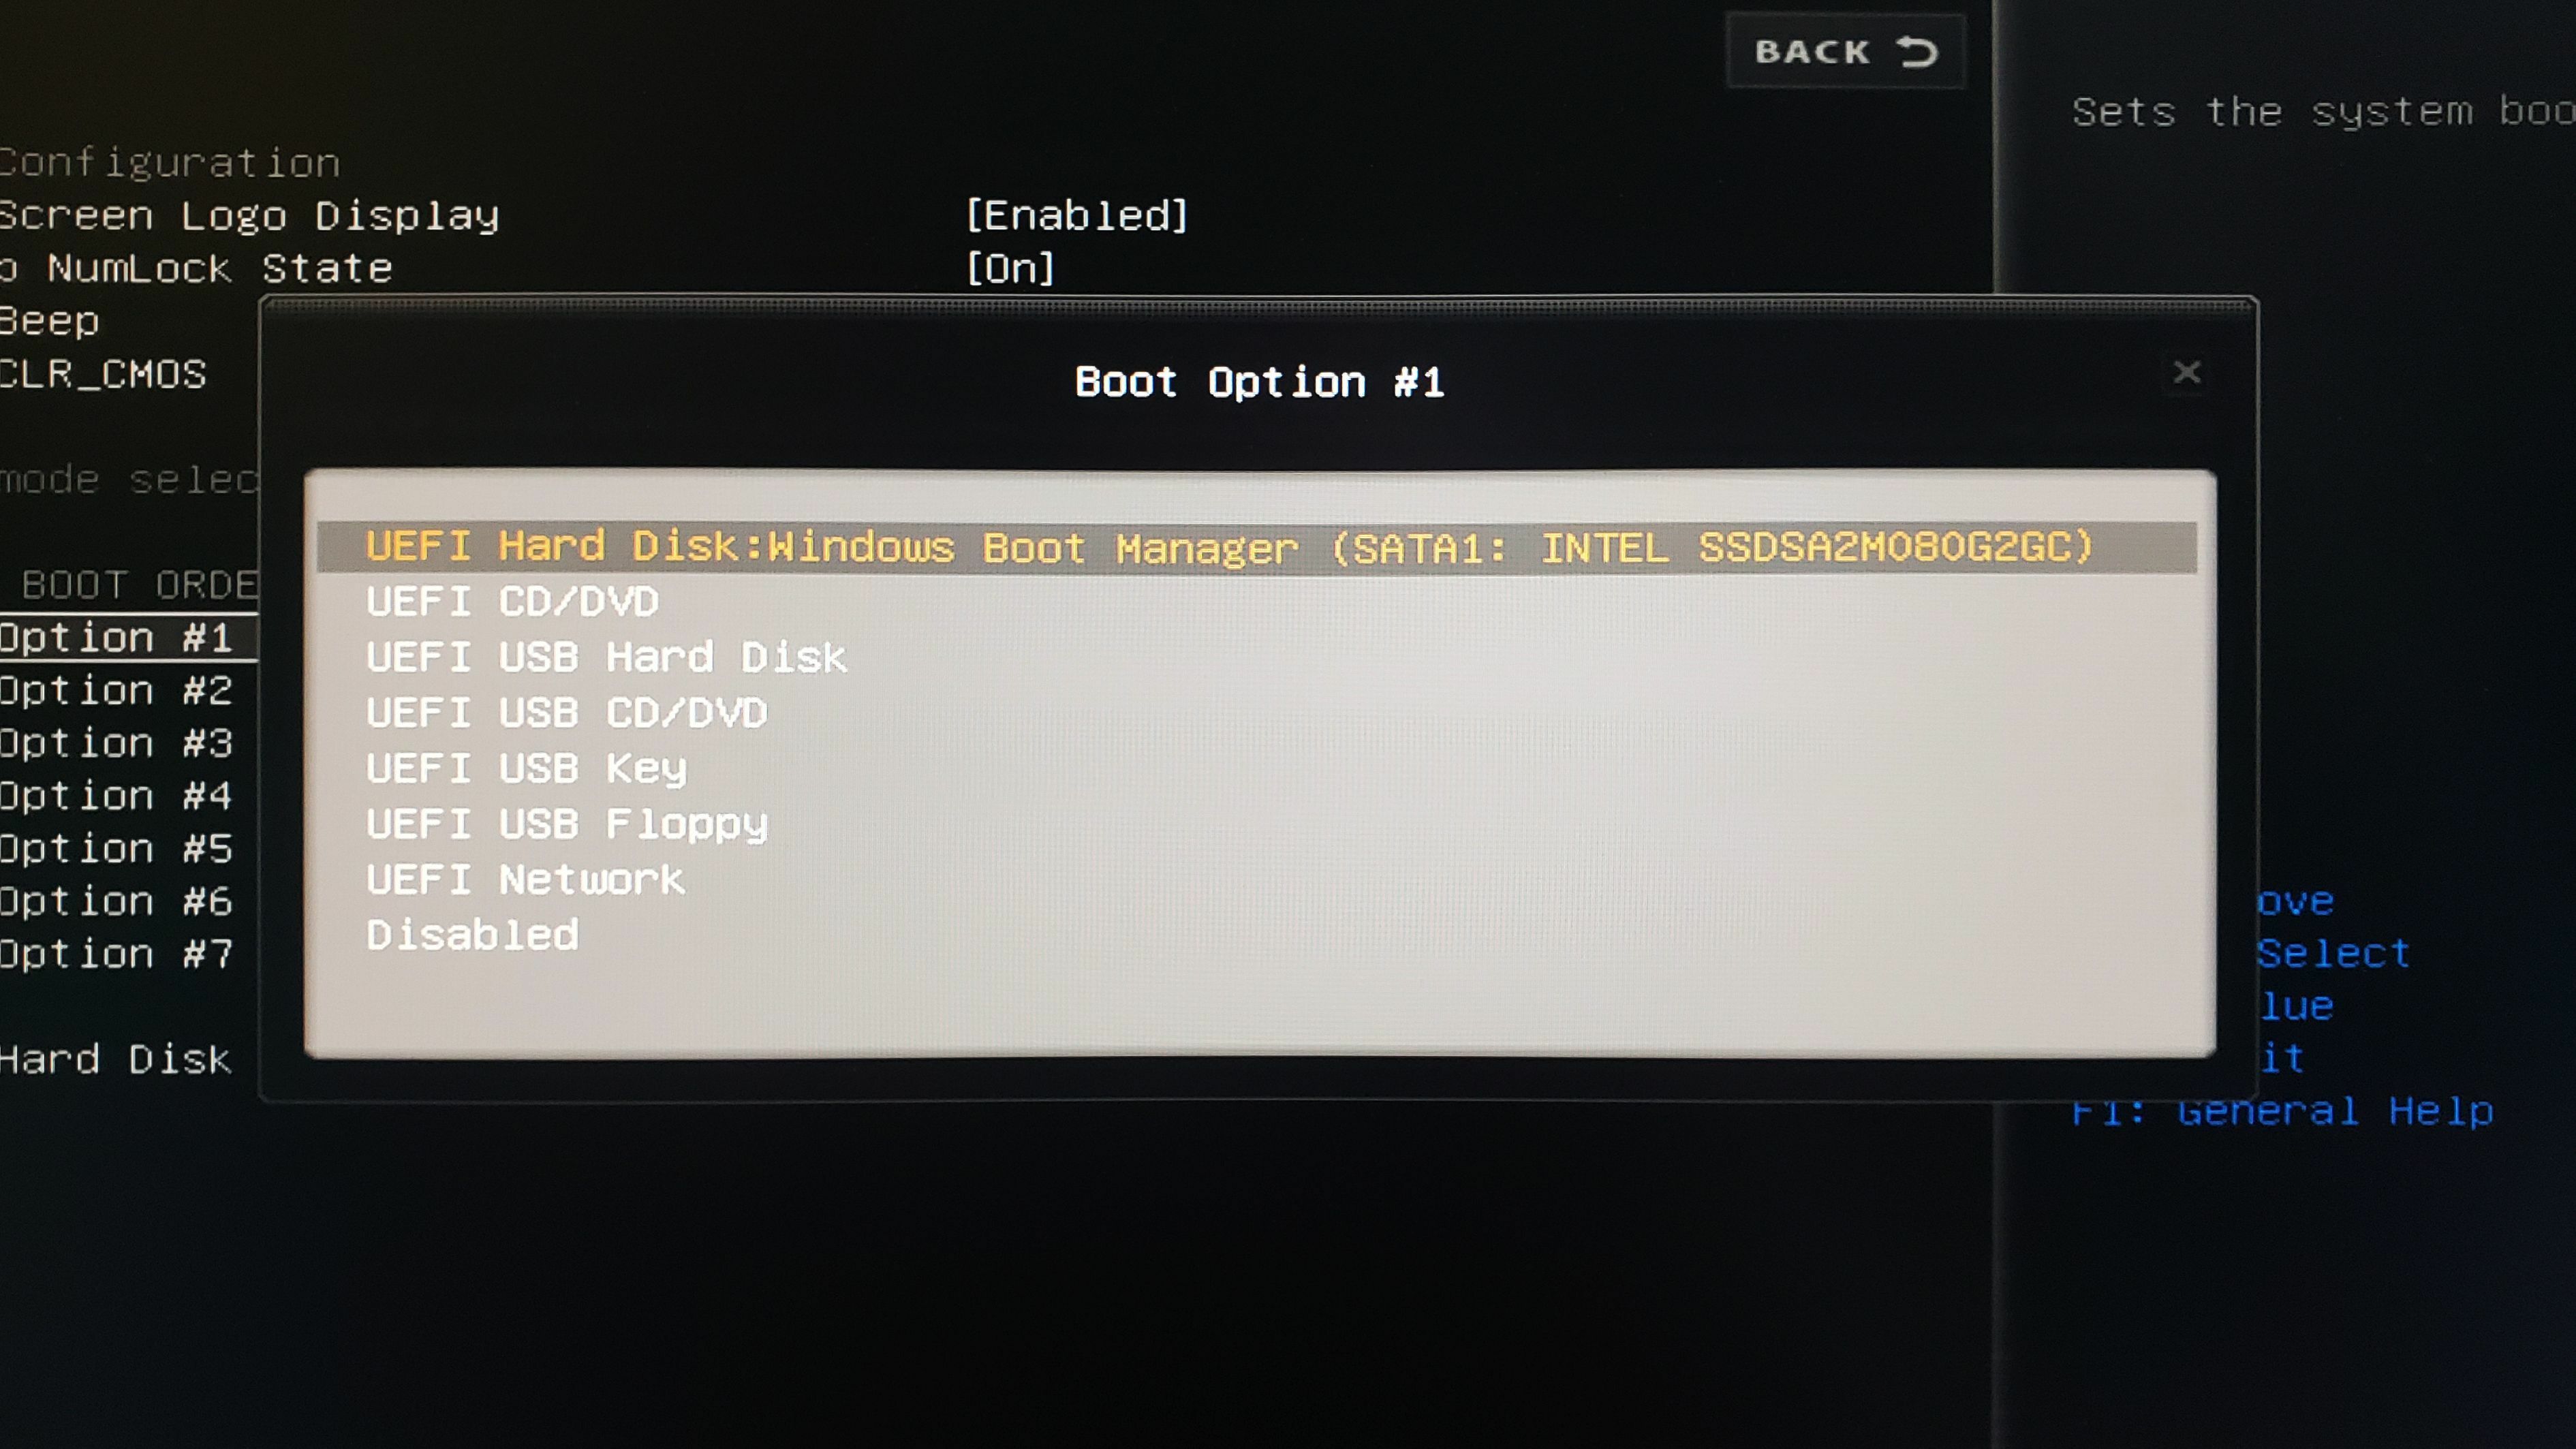The width and height of the screenshot is (2576, 1449).
Task: Select Disabled boot option
Action: 472,933
